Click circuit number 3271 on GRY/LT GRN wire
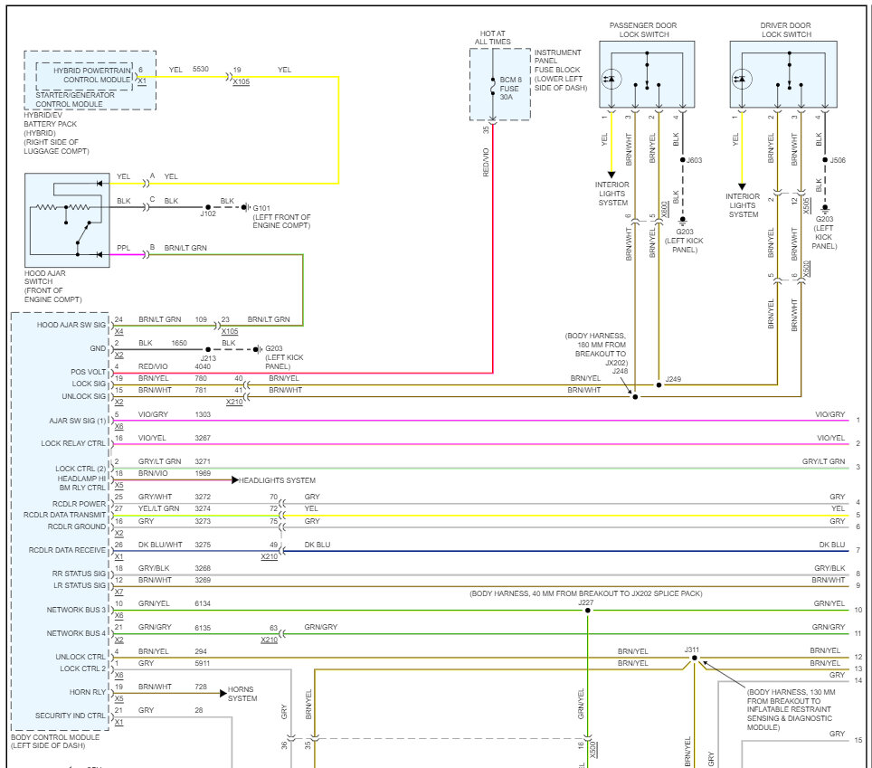The width and height of the screenshot is (872, 768). point(203,461)
